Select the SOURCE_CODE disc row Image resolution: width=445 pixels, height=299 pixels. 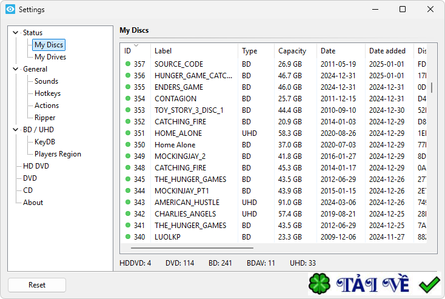click(273, 64)
